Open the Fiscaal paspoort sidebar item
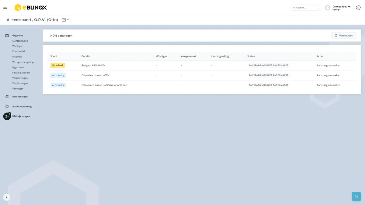 pyautogui.click(x=21, y=73)
